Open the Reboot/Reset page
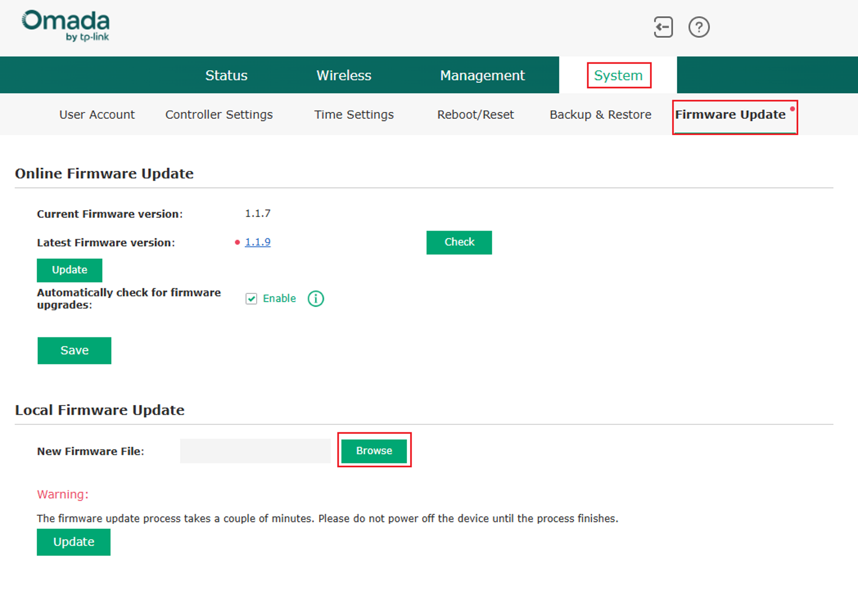The width and height of the screenshot is (858, 613). pos(476,115)
